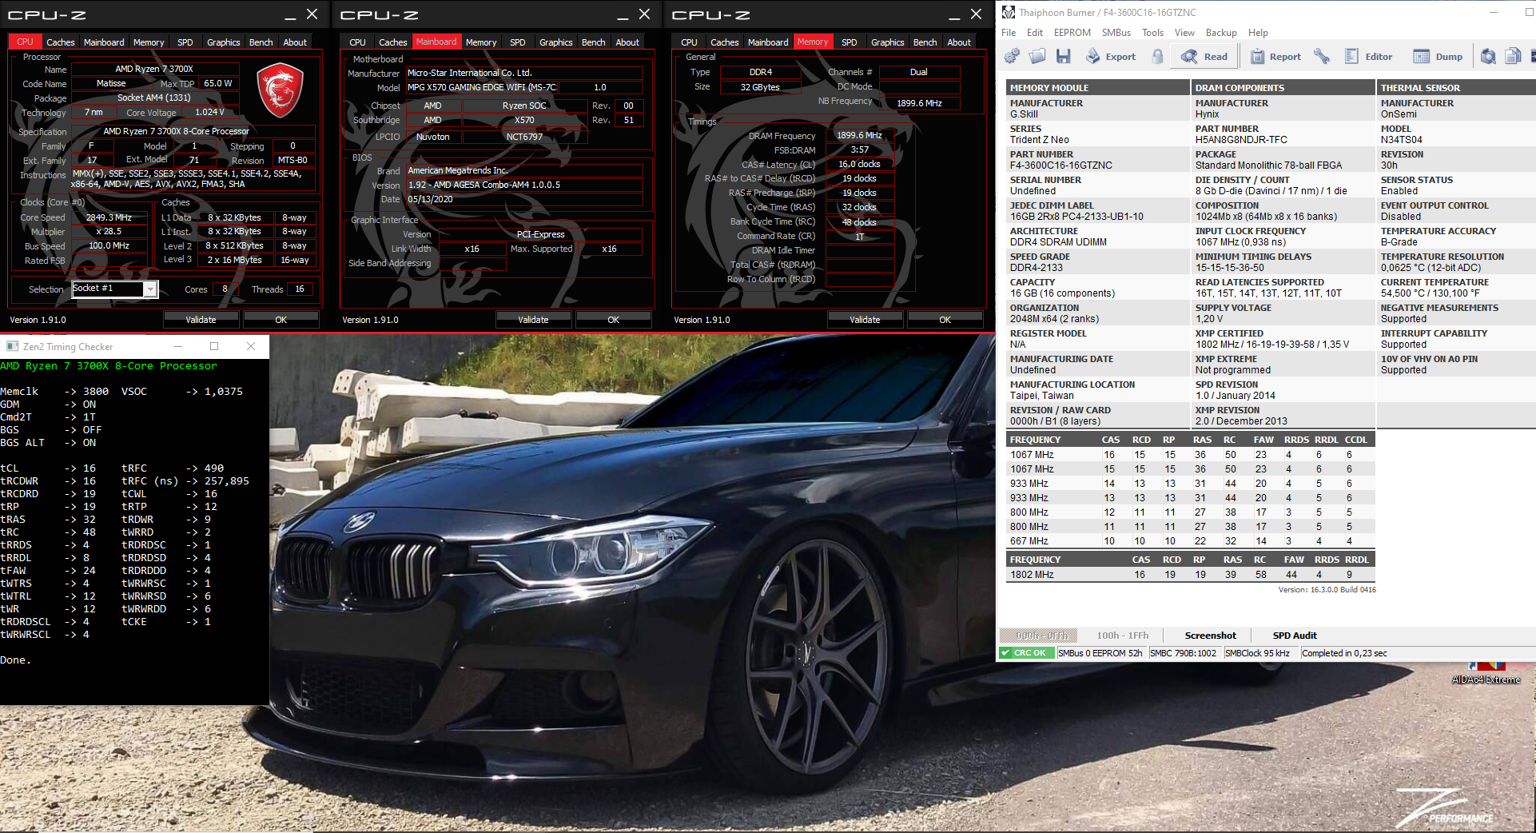Open the Backup menu
The width and height of the screenshot is (1536, 833).
coord(1221,33)
